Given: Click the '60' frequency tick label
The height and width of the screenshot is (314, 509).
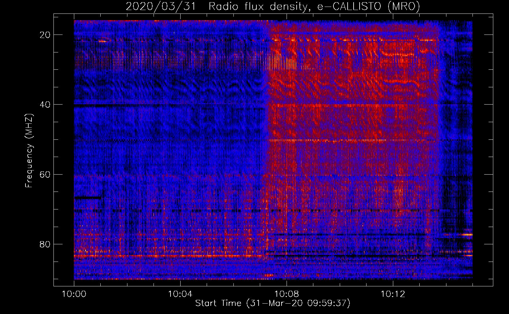Looking at the screenshot, I should pyautogui.click(x=45, y=174).
